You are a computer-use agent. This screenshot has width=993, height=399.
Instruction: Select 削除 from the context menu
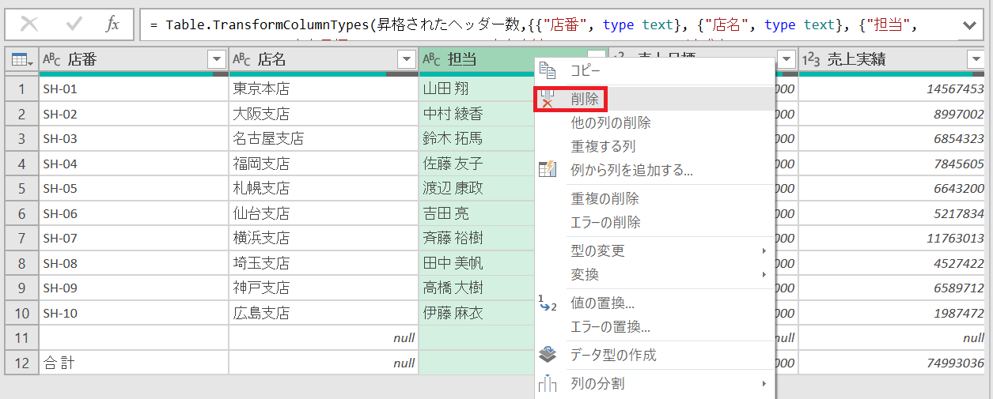585,100
